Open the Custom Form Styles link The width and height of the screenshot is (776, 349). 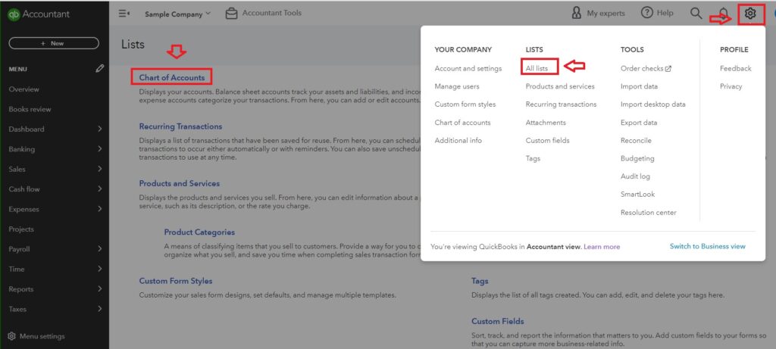[x=176, y=281]
